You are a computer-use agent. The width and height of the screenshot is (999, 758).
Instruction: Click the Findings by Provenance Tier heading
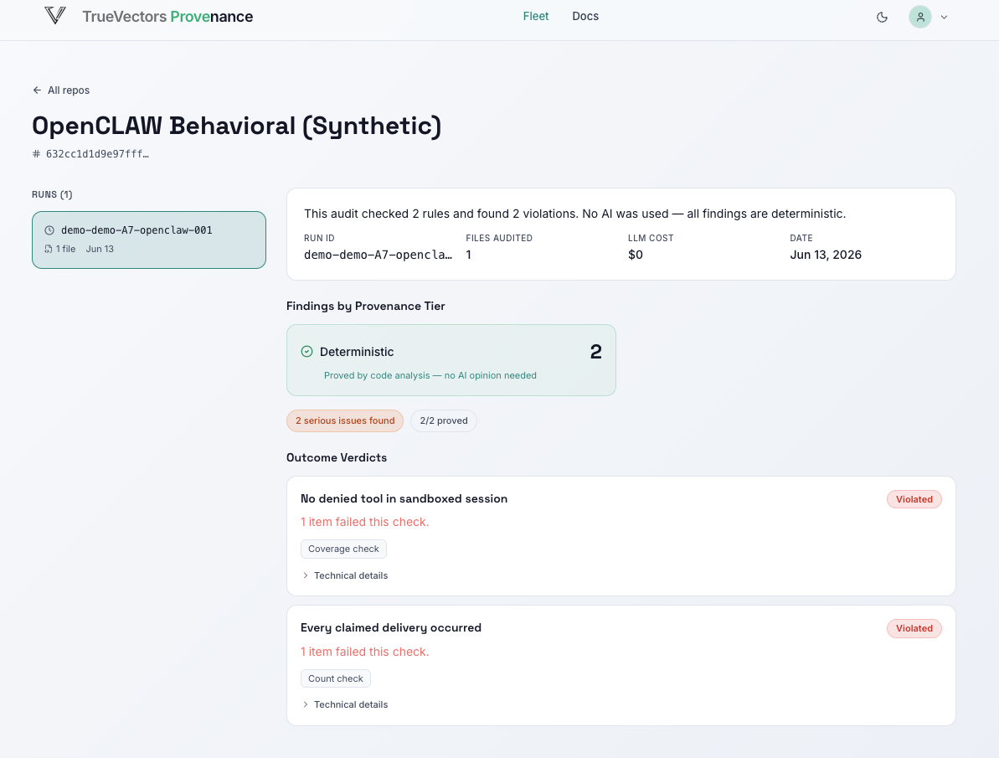pyautogui.click(x=366, y=306)
